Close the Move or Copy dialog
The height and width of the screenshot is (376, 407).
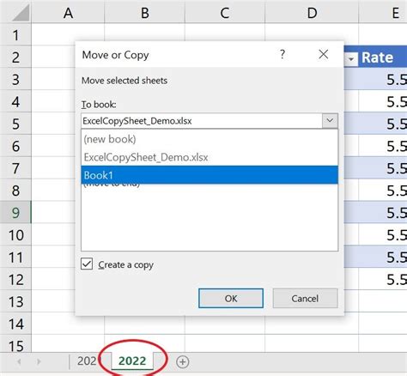pos(324,54)
